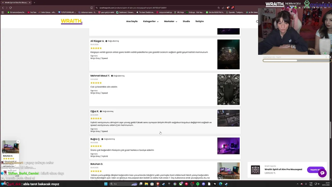Open a new browser tab
The image size is (332, 187).
click(x=34, y=3)
